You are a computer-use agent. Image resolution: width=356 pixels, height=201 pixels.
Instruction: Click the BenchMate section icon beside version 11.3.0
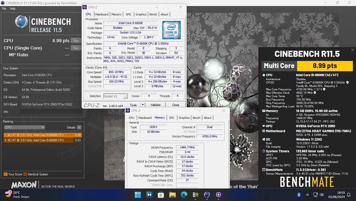(263, 170)
